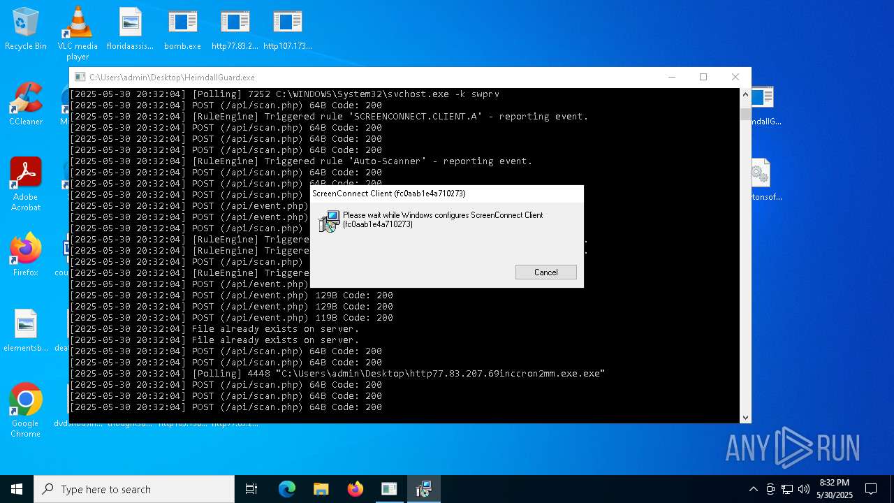Click the console scrollbar up arrow
Viewport: 894px width, 503px height.
pos(745,94)
